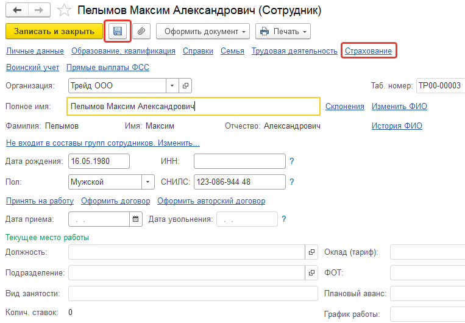Open the Оформить документ dropdown menu
Viewport: 465px width, 323px height.
click(203, 30)
